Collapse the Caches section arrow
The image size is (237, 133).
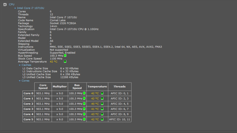click(x=20, y=65)
